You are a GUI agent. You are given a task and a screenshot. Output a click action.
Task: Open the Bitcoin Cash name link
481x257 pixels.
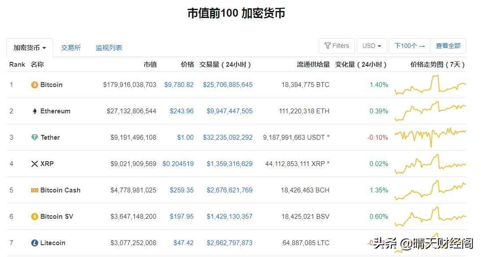[x=60, y=190]
